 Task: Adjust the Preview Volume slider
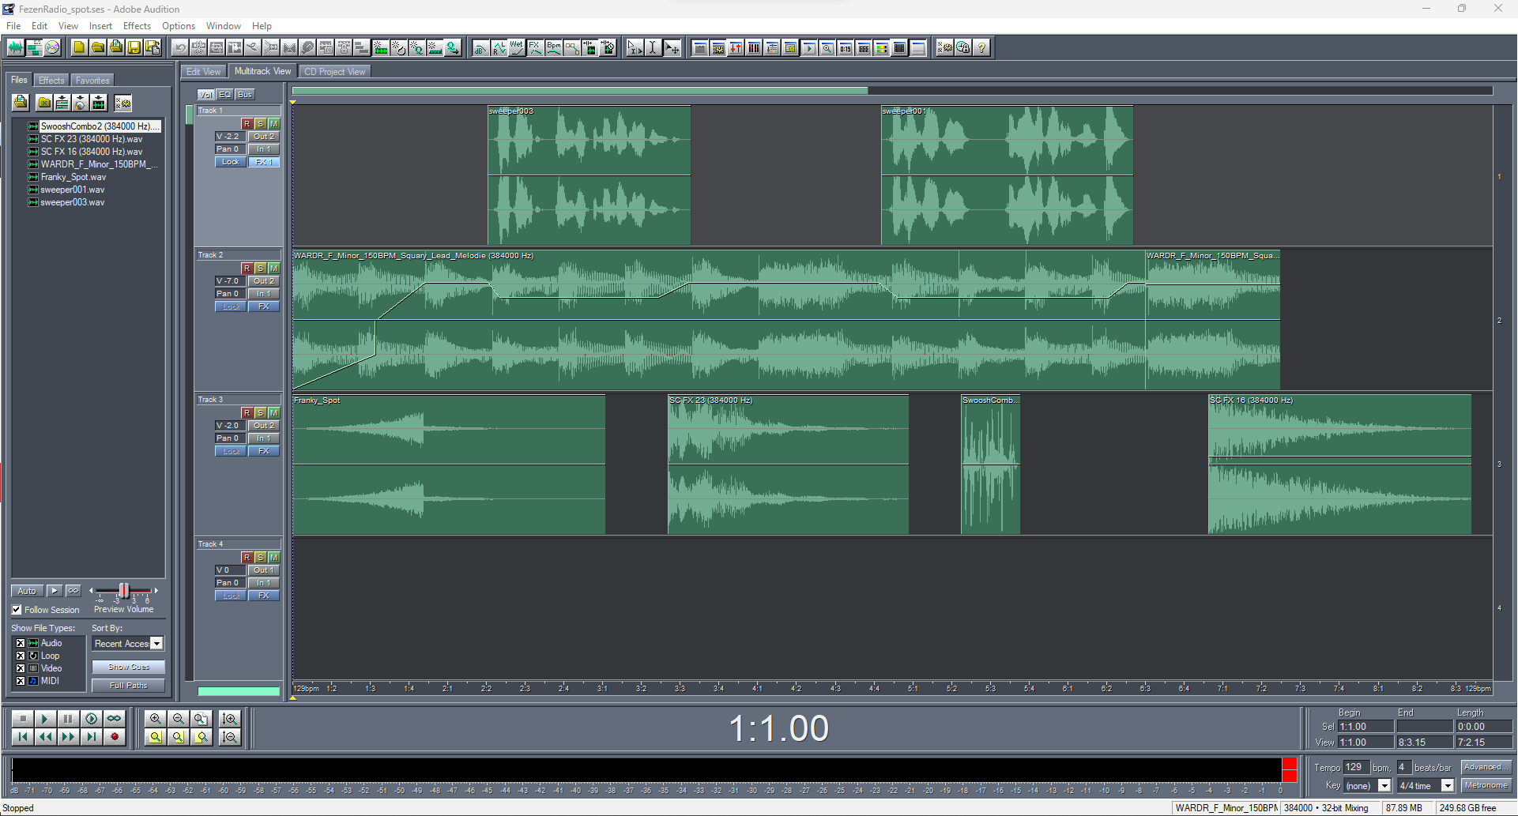124,591
